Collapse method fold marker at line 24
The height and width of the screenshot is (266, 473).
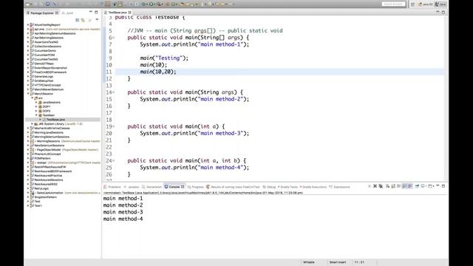[x=114, y=161]
